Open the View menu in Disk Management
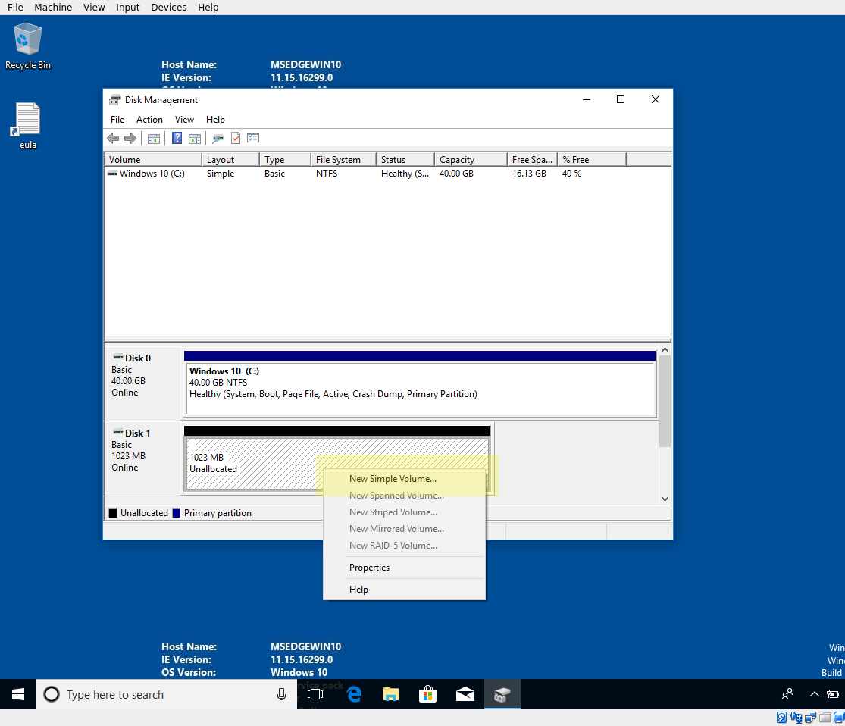Viewport: 845px width, 726px height. tap(184, 120)
